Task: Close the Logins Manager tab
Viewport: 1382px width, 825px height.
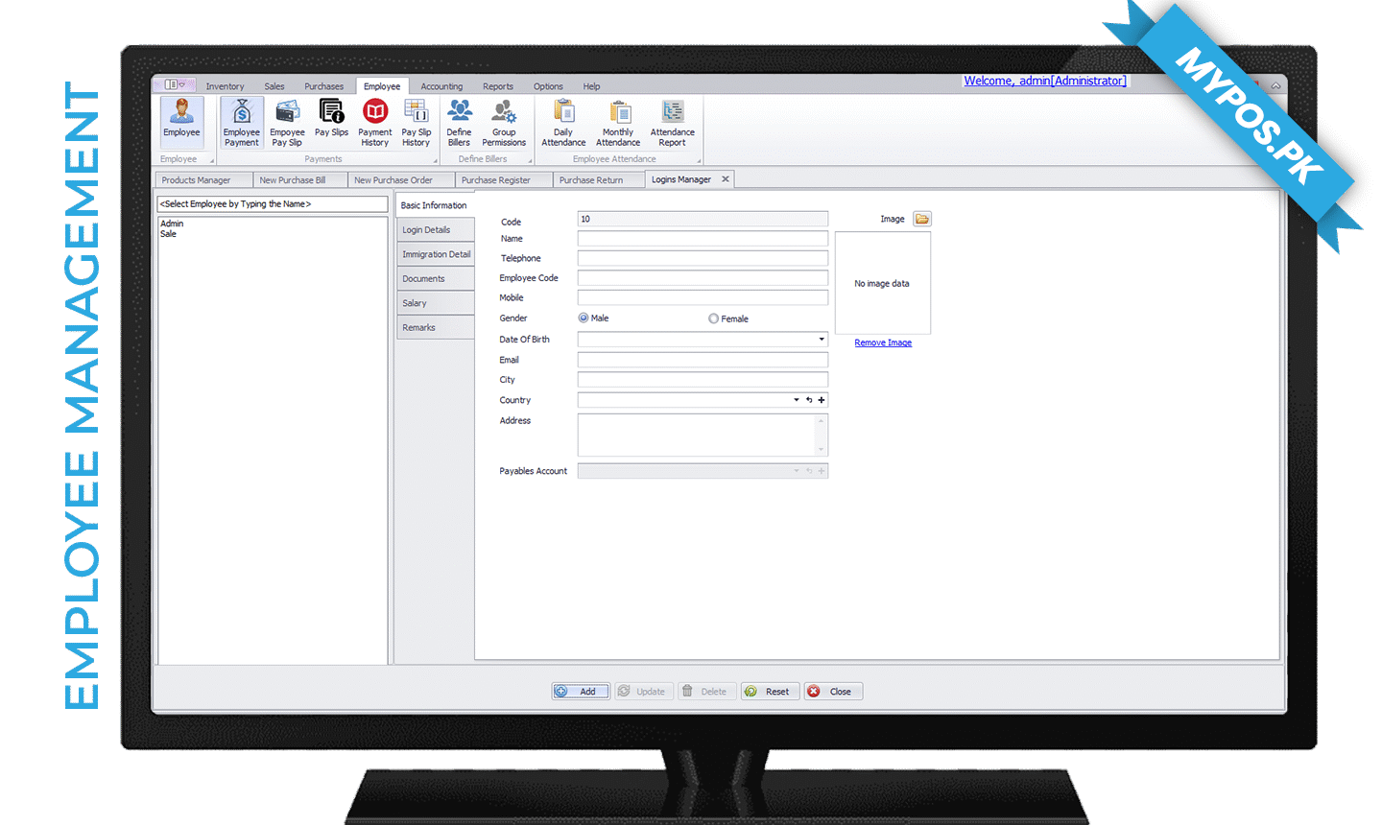Action: pyautogui.click(x=726, y=179)
